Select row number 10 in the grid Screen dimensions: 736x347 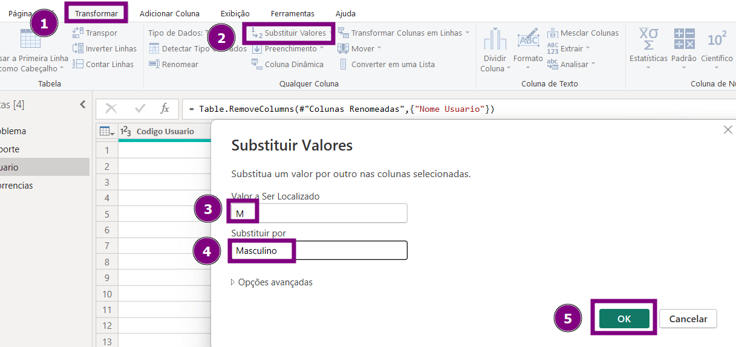pyautogui.click(x=107, y=294)
